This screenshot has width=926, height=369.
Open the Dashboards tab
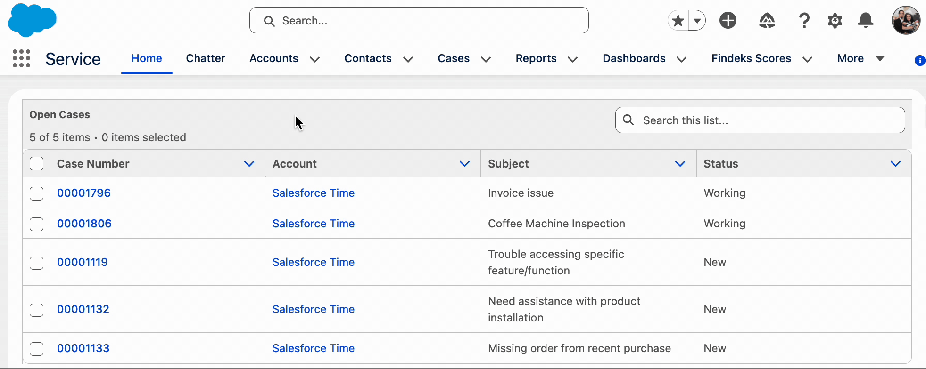(x=634, y=58)
